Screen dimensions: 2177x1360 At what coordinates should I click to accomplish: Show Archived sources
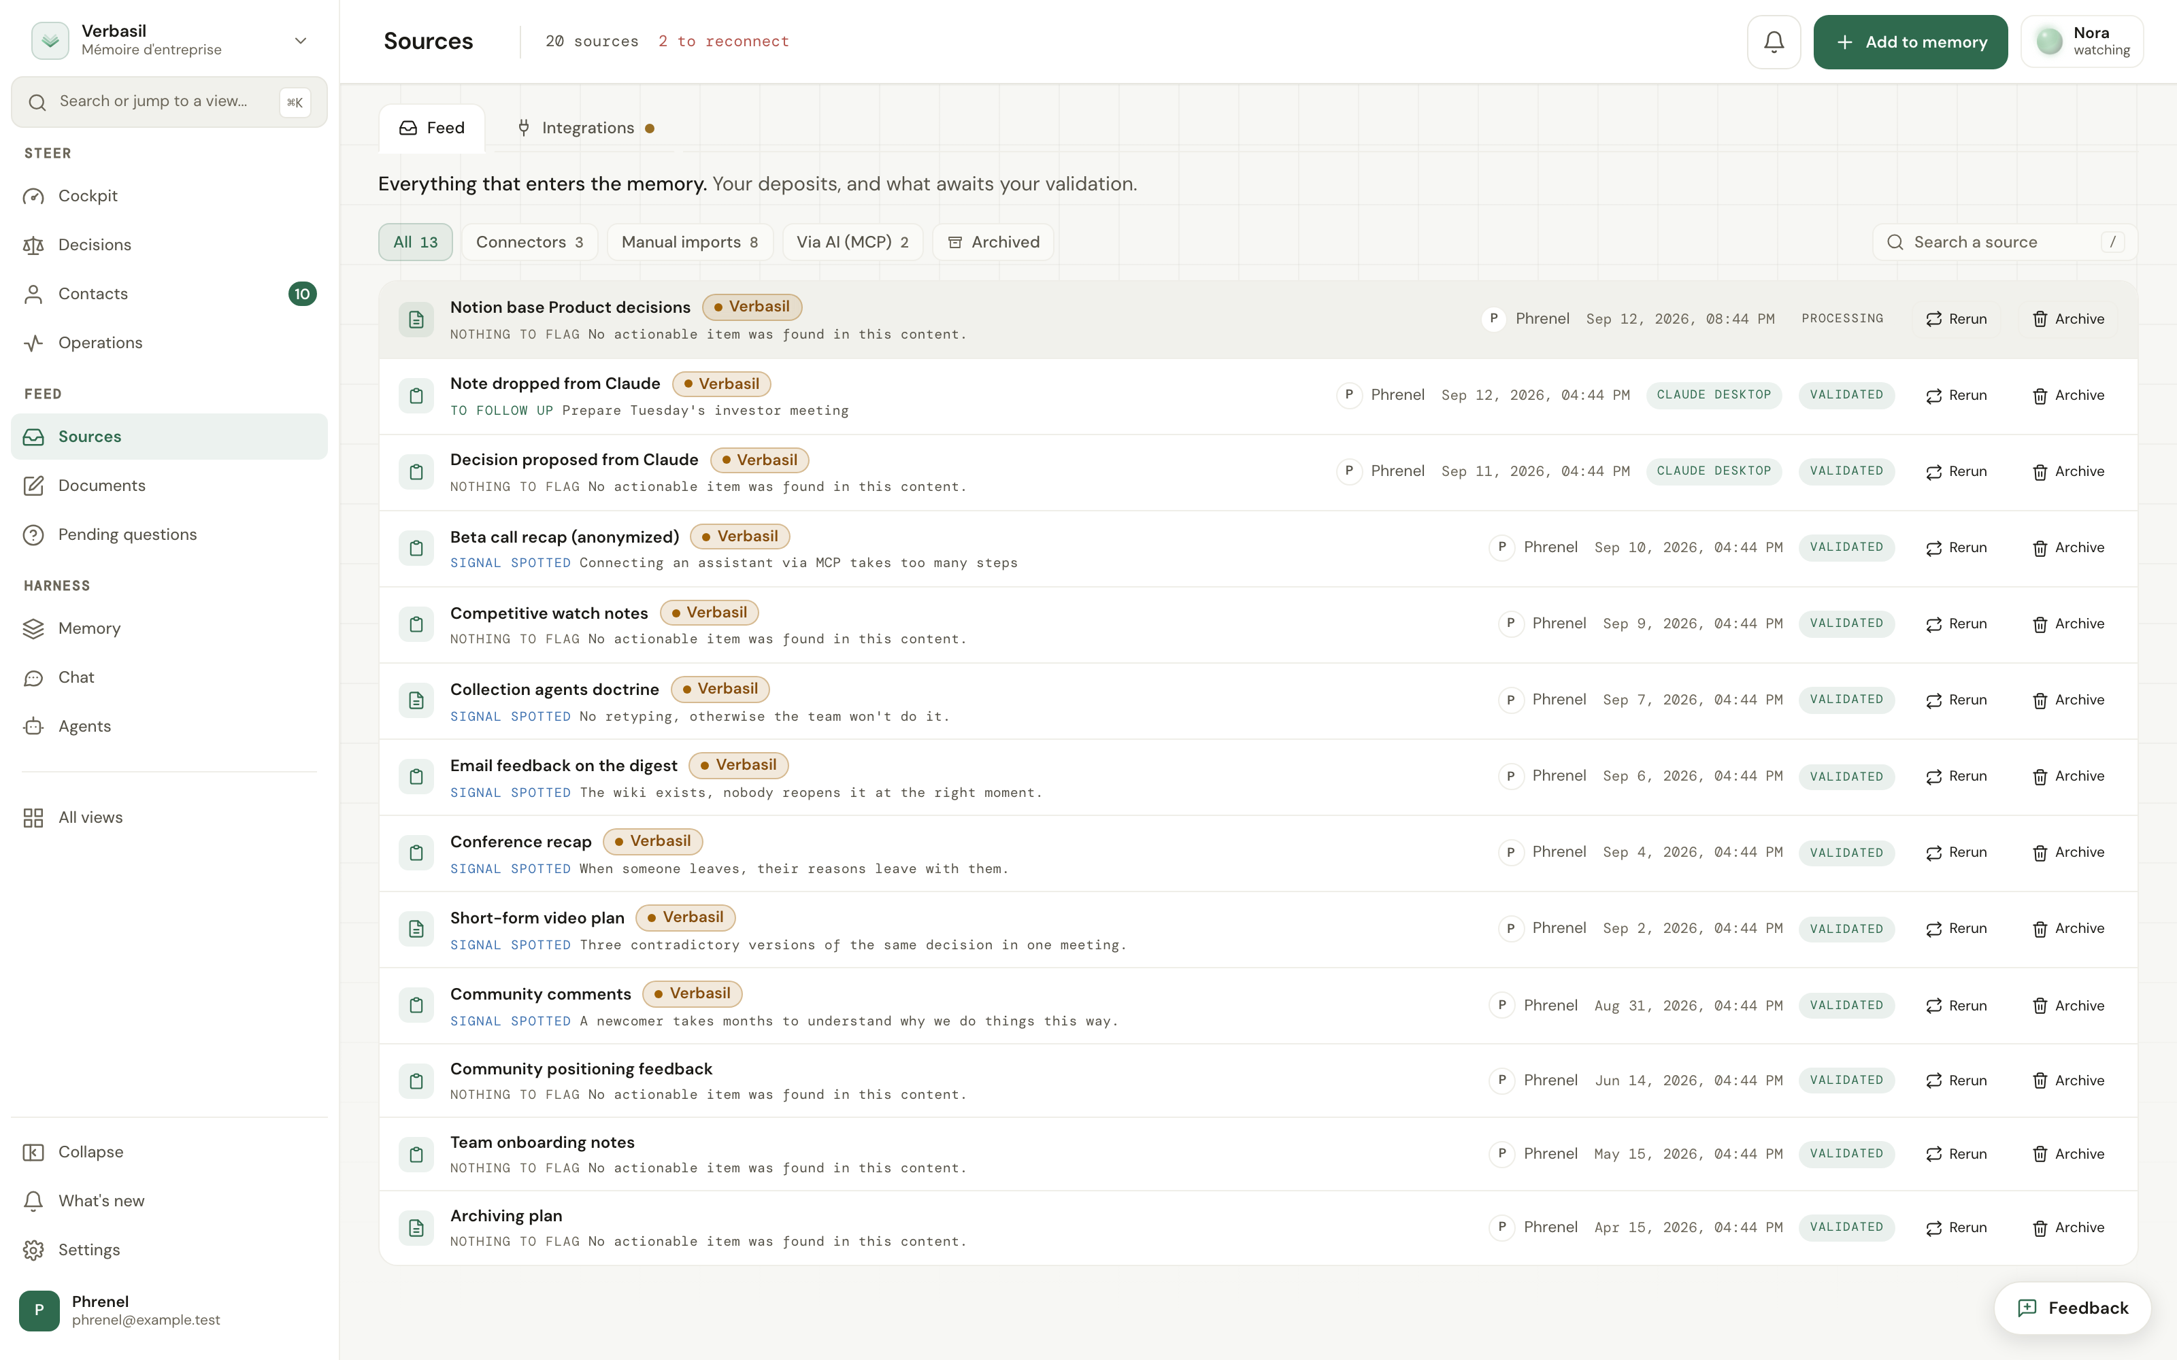pos(993,242)
